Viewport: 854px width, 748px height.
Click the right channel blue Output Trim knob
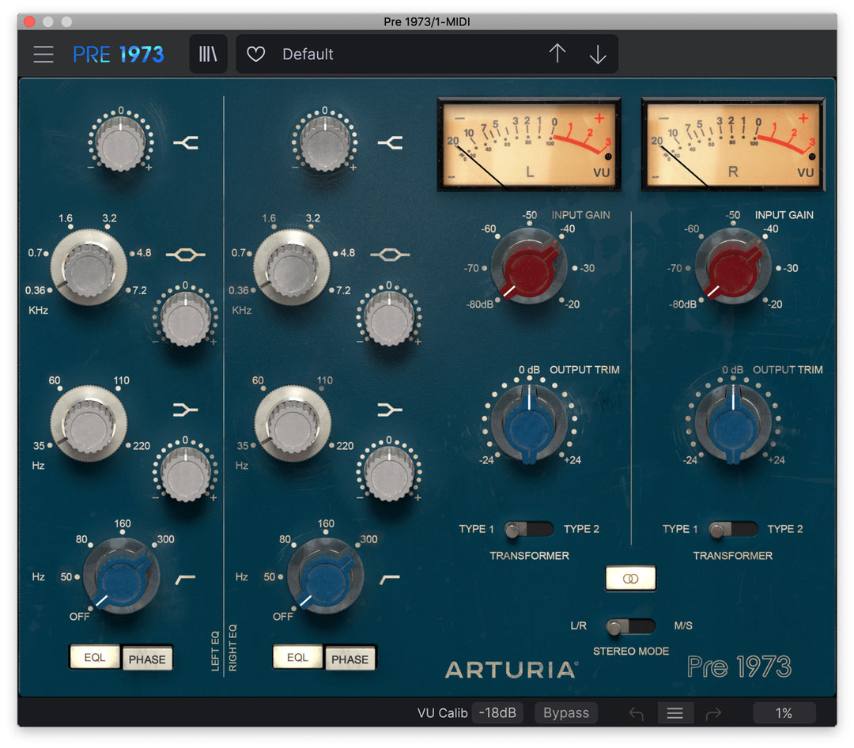tap(733, 425)
